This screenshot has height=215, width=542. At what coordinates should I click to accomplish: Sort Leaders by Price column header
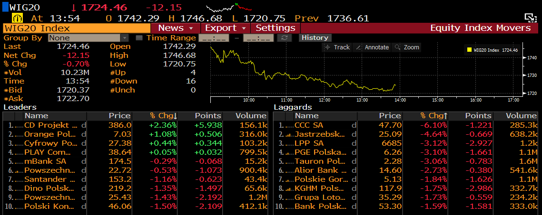[x=109, y=116]
